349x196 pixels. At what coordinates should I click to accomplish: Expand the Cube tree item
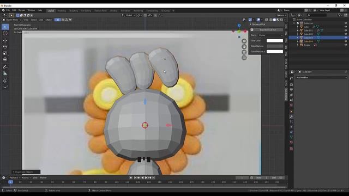(298, 27)
